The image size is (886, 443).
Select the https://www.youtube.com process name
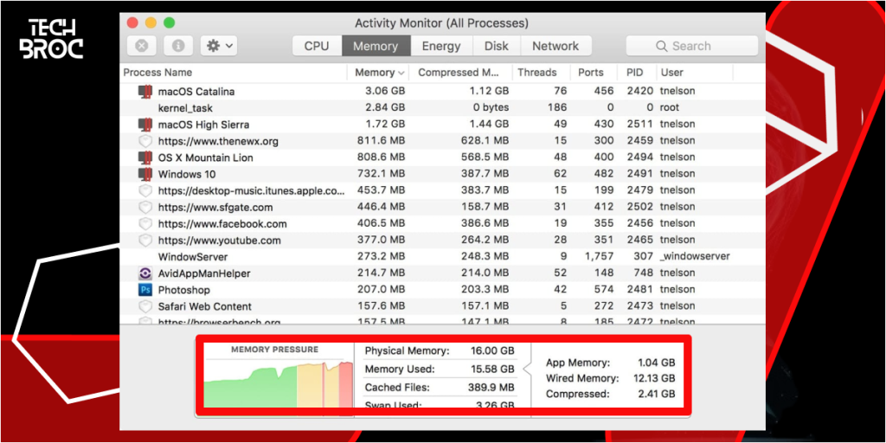point(219,241)
